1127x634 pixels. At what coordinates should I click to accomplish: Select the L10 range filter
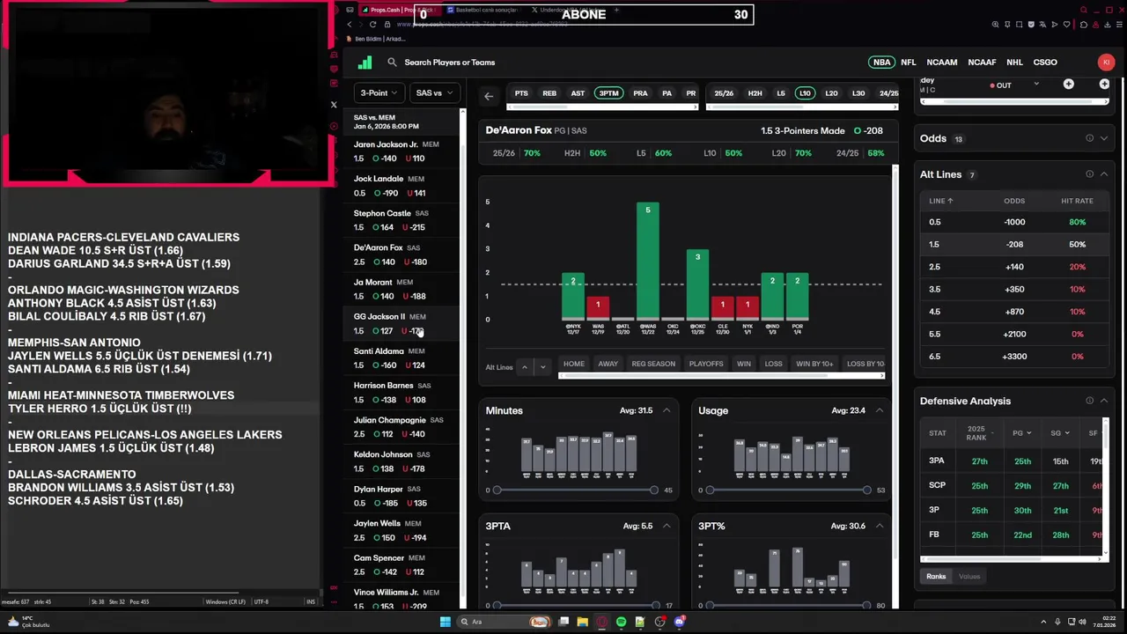804,93
